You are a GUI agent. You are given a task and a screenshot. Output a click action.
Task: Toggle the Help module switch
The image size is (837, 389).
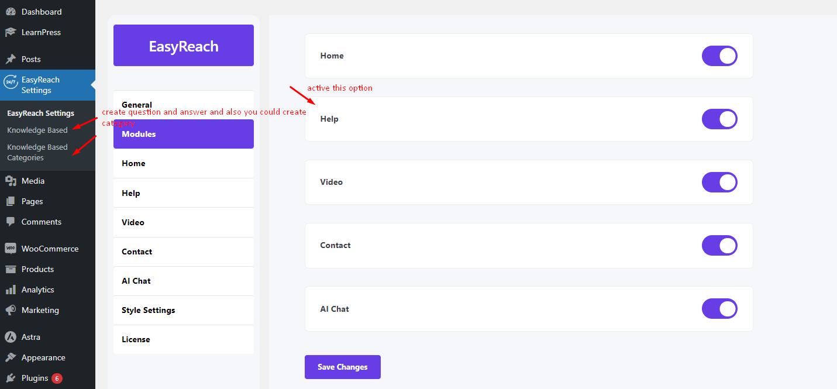(x=719, y=119)
